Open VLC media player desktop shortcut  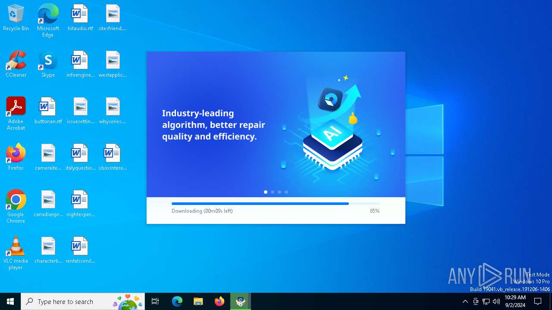[16, 253]
